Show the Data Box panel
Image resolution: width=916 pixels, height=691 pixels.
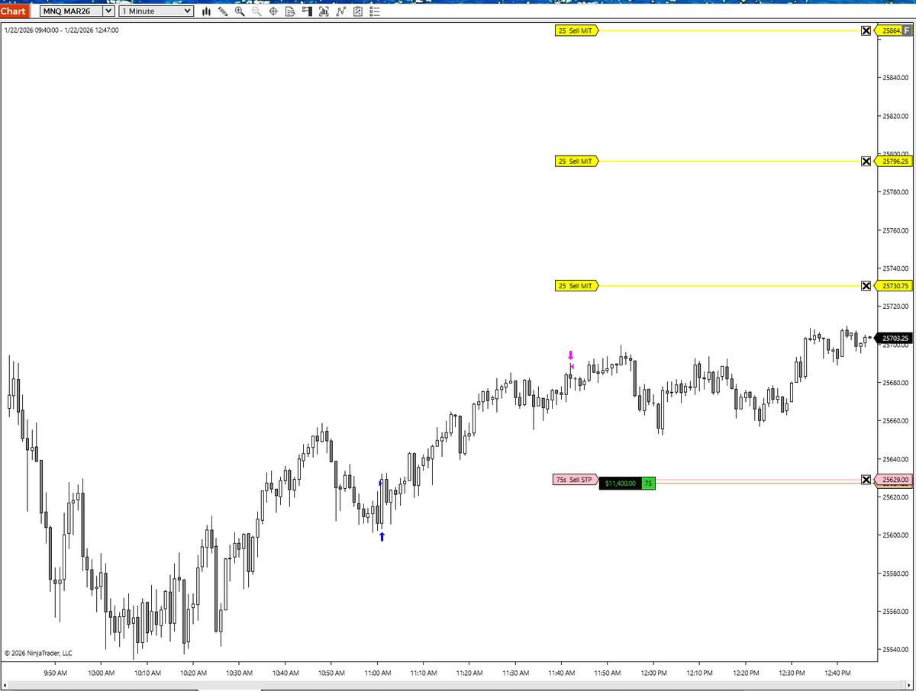click(x=290, y=11)
